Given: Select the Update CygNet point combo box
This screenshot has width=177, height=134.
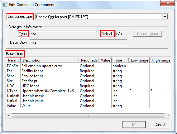Looking at the screenshot, I should click(101, 17).
